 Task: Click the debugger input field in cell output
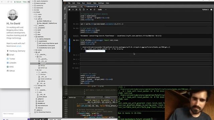[x=95, y=51]
